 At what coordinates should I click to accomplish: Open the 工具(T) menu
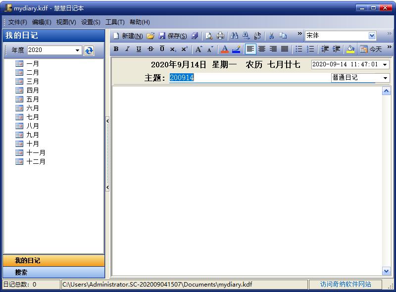115,22
